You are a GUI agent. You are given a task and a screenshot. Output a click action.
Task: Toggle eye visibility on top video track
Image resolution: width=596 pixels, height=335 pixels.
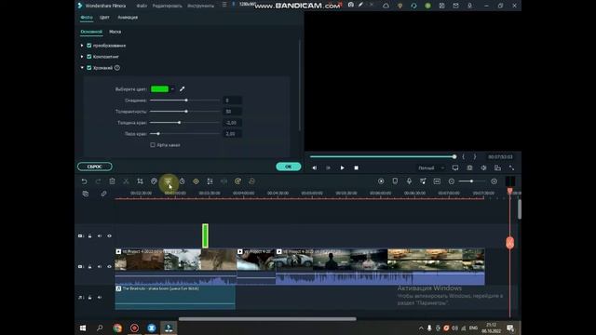[x=110, y=235]
